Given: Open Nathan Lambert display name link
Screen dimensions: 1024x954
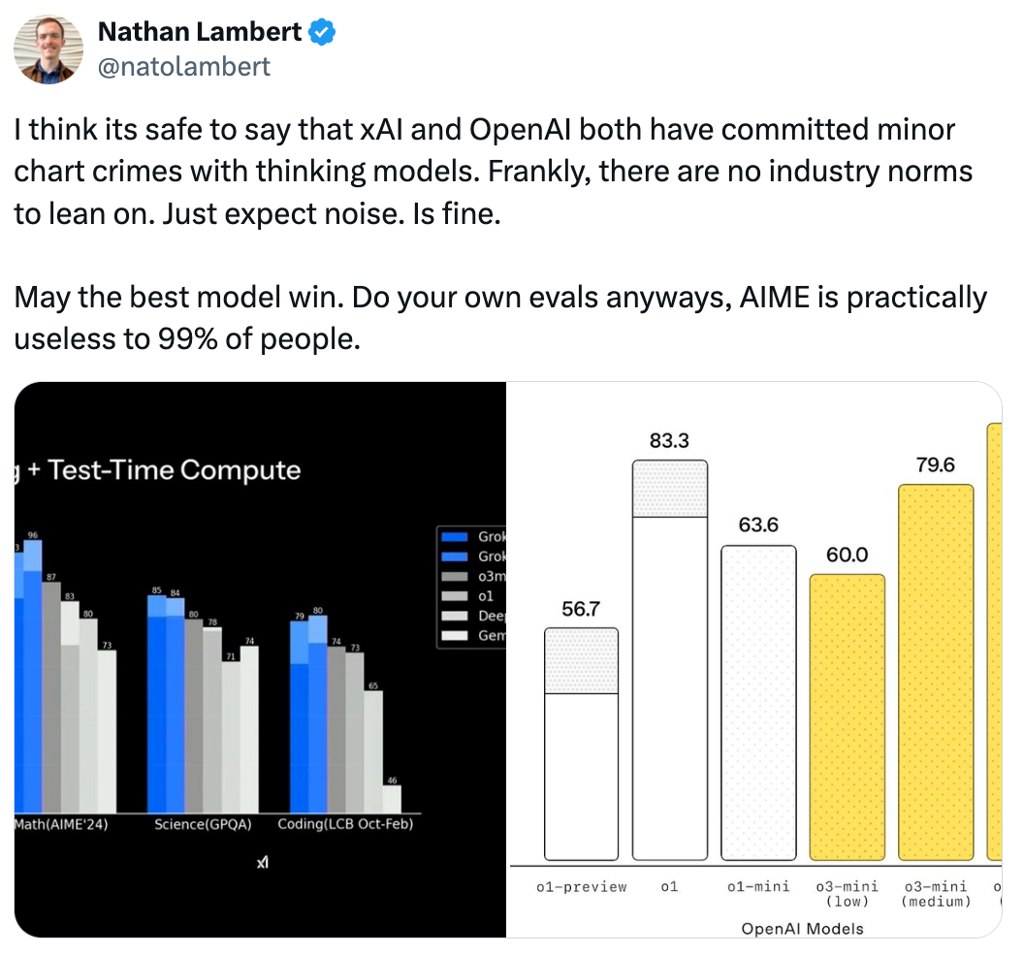Looking at the screenshot, I should (200, 32).
